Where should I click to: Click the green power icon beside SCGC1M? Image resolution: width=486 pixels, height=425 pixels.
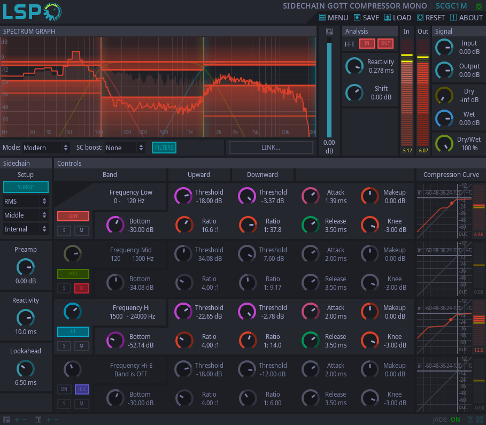(479, 6)
